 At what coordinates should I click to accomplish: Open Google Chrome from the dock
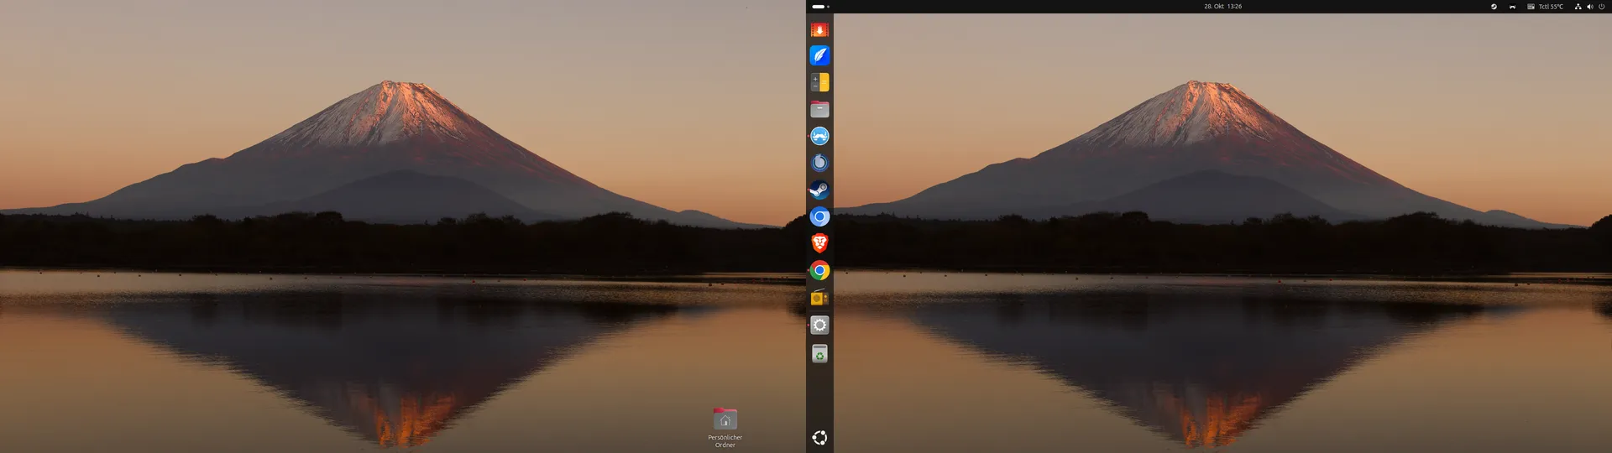pos(819,270)
